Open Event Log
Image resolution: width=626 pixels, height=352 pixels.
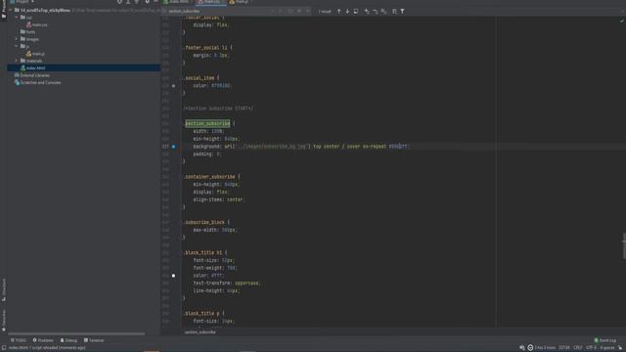point(605,340)
